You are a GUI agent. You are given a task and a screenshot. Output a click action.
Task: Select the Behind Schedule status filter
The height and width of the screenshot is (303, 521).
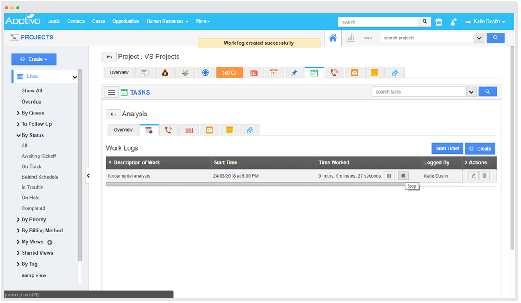[40, 177]
